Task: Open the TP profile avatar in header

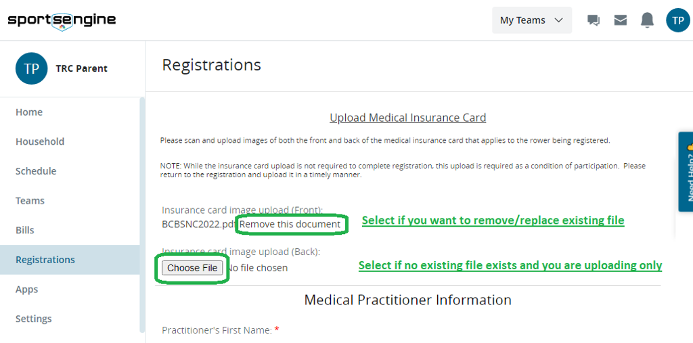Action: 677,20
